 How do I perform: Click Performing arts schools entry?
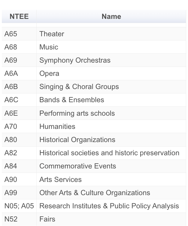[77, 113]
